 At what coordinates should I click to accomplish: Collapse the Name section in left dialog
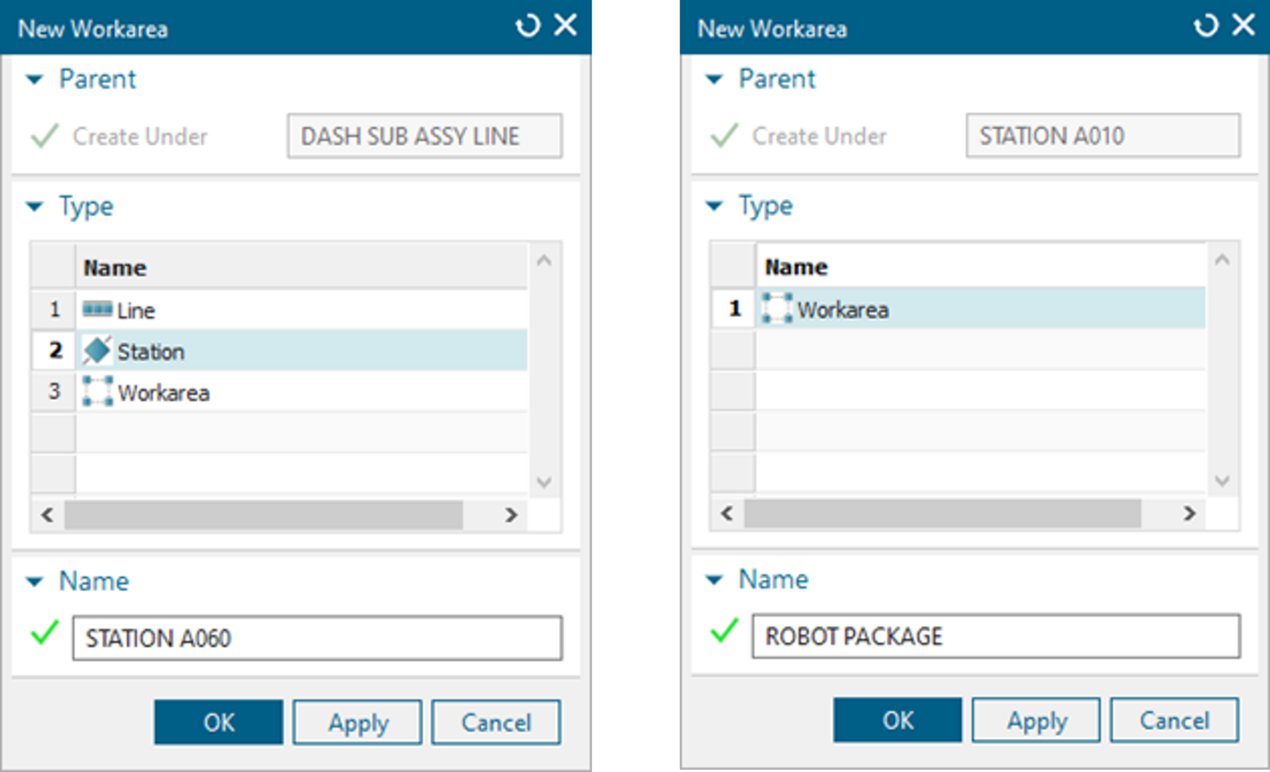tap(35, 582)
